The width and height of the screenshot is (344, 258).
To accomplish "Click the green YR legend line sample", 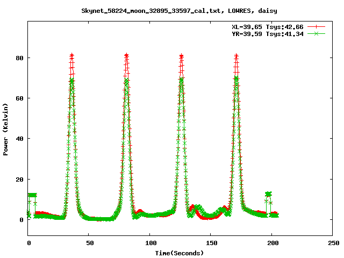I will 316,34.
